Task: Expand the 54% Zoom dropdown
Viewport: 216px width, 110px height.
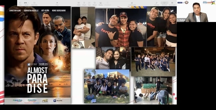Action: [26, 4]
